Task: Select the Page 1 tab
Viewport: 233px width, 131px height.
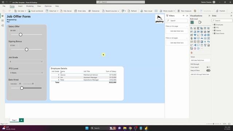Action: coord(14,120)
